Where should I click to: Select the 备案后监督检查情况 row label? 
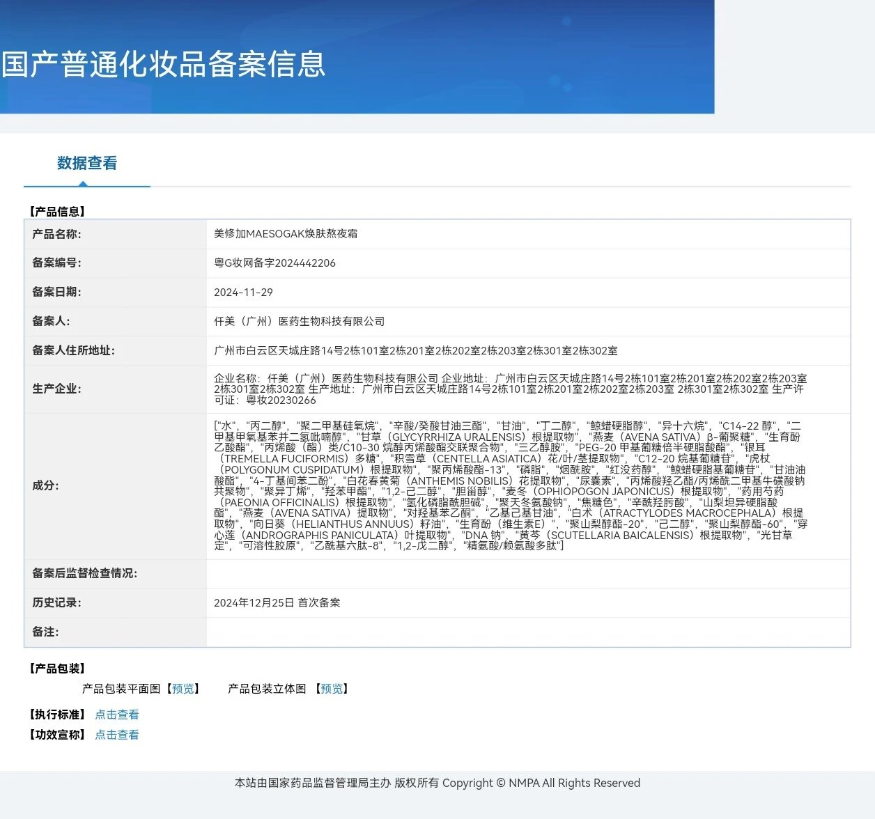tap(84, 574)
